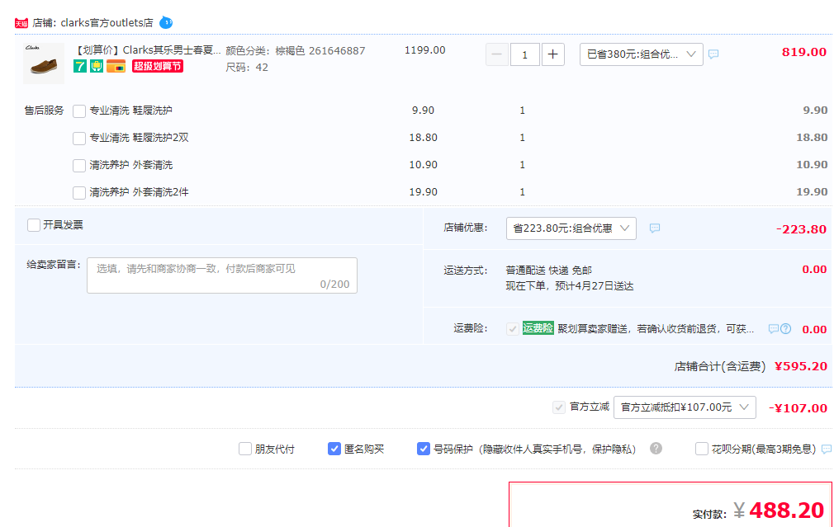The height and width of the screenshot is (527, 834).
Task: Click the message icon in the 运费险 row
Action: point(774,329)
